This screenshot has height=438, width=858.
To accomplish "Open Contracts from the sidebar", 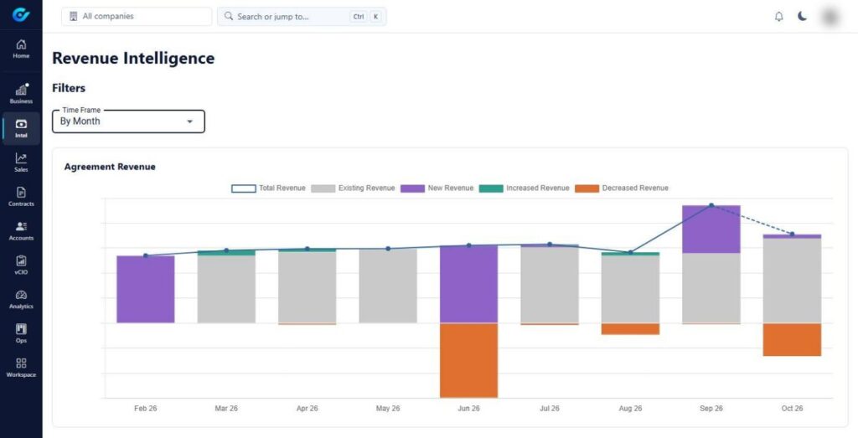I will [21, 197].
